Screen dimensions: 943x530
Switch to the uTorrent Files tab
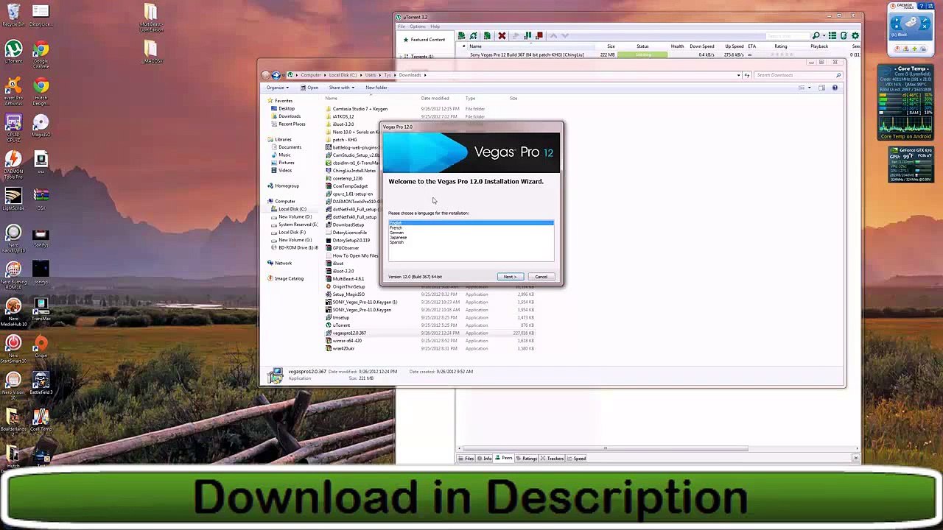(466, 459)
